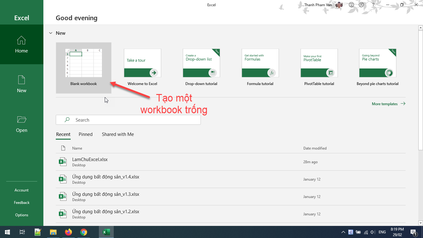Select the Blank workbook thumbnail
This screenshot has height=238, width=423.
[x=84, y=63]
